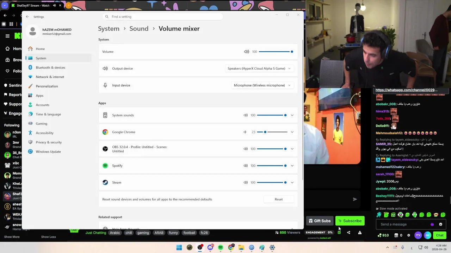Open the Output device dropdown

pyautogui.click(x=259, y=69)
